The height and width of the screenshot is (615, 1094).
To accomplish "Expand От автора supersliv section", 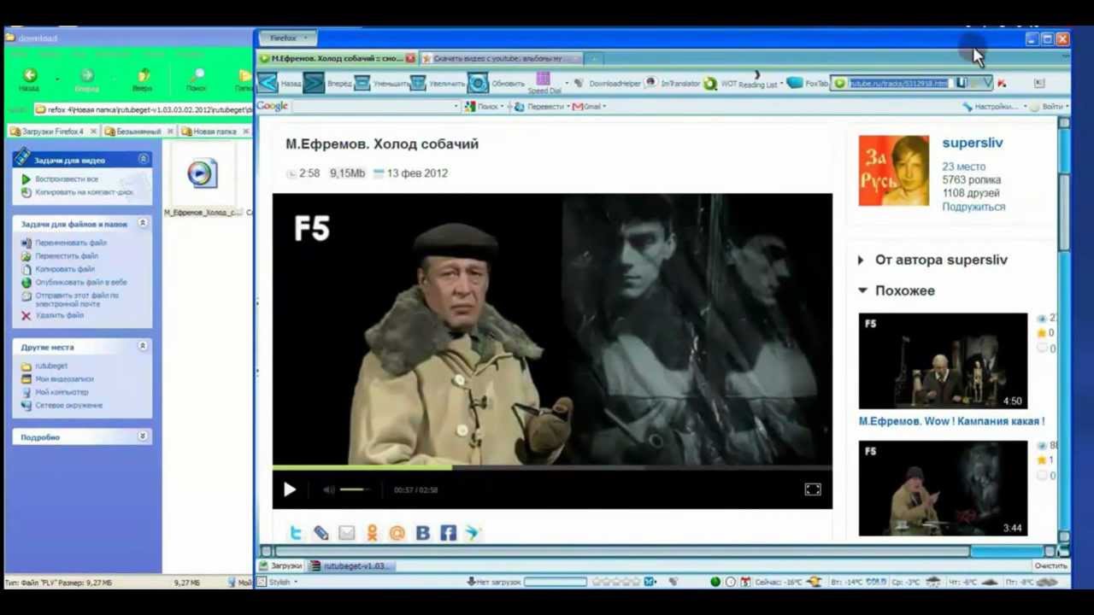I will pos(933,260).
